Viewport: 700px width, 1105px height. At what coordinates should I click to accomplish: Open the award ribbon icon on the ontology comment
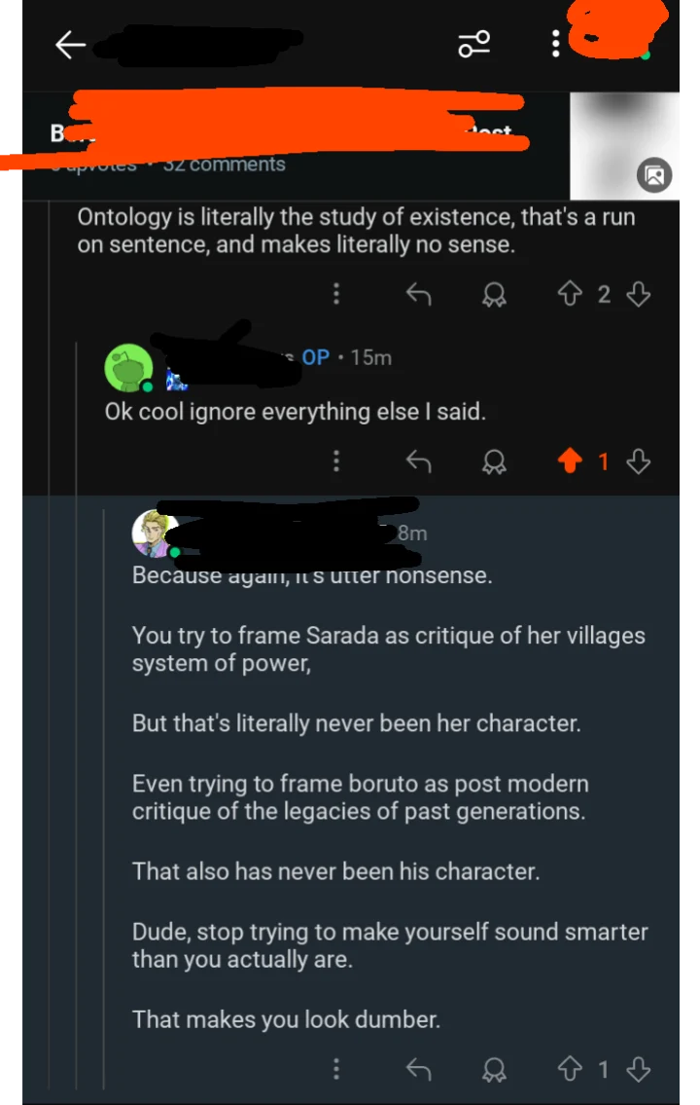(x=493, y=294)
